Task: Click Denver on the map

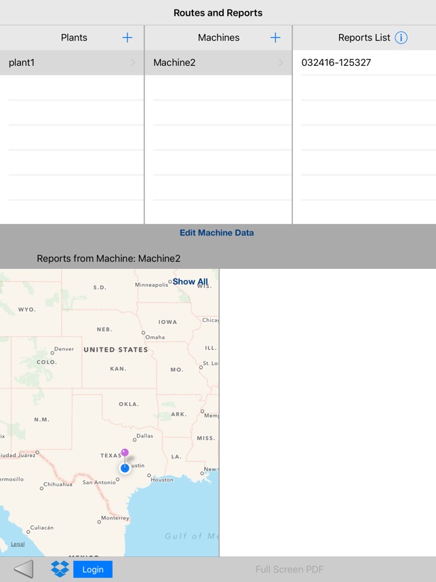Action: [64, 349]
